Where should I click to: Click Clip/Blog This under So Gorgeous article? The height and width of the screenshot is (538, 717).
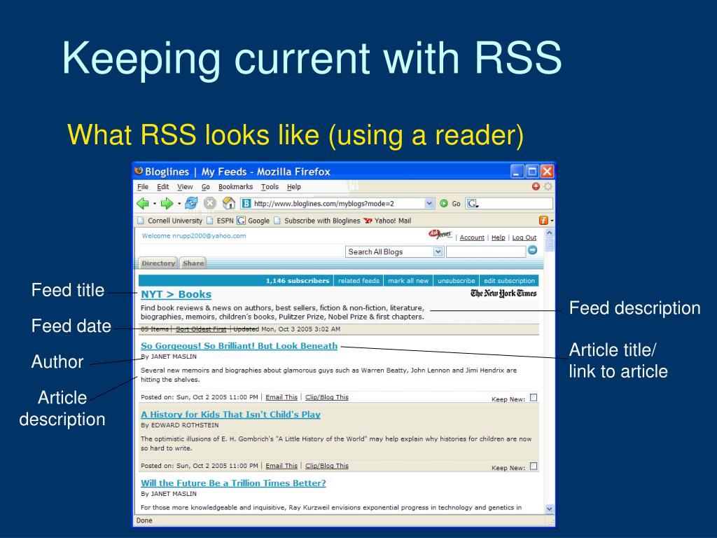point(326,397)
